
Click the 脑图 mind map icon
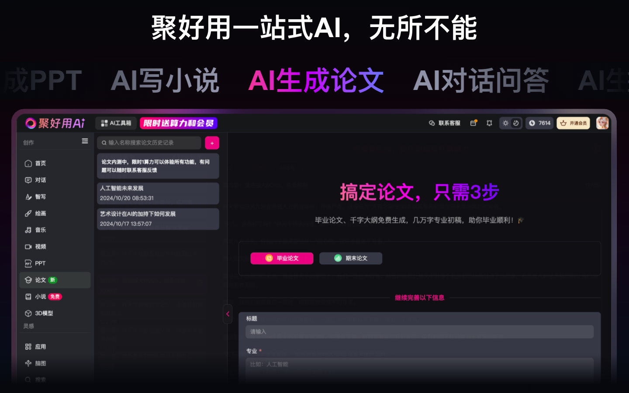28,363
